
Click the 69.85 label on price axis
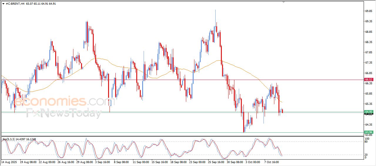pyautogui.click(x=368, y=11)
